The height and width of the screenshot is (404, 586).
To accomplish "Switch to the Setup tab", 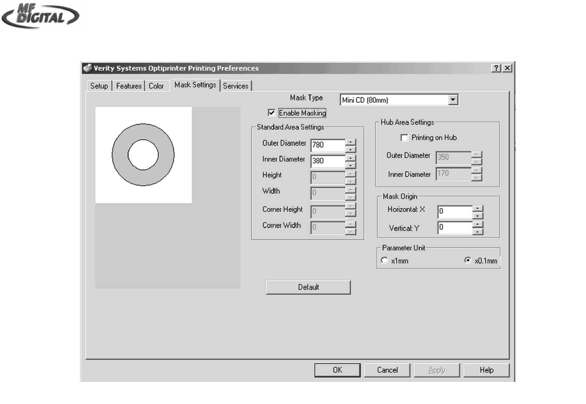I will 99,86.
